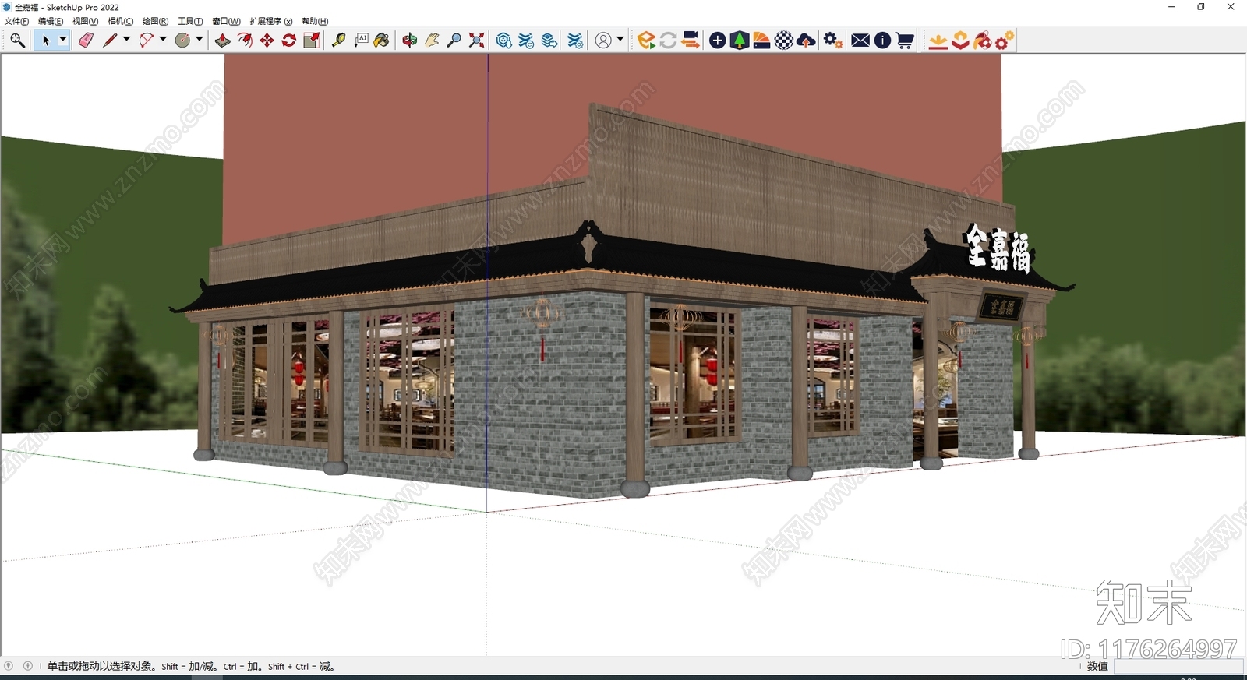
Task: Click the user account sign-in icon
Action: point(603,41)
